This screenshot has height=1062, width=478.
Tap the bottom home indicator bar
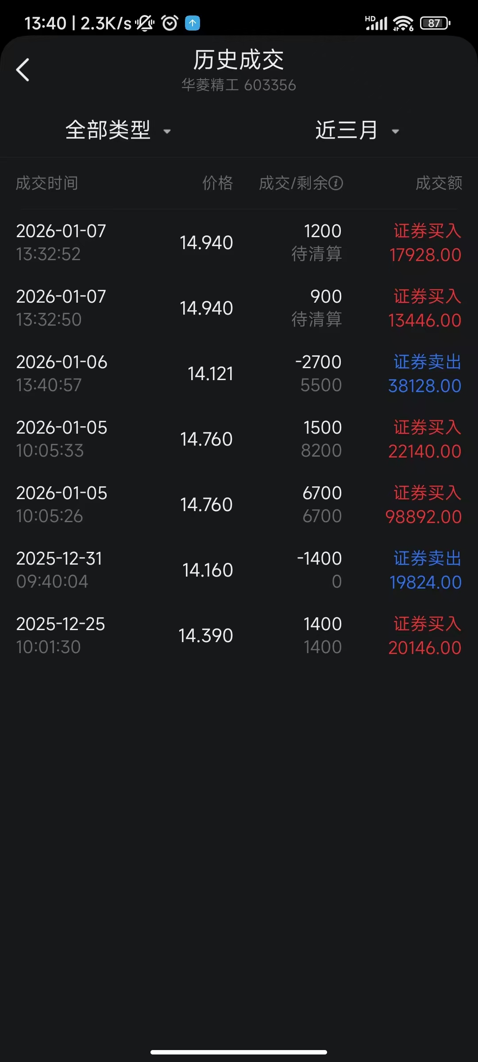coord(239,1052)
